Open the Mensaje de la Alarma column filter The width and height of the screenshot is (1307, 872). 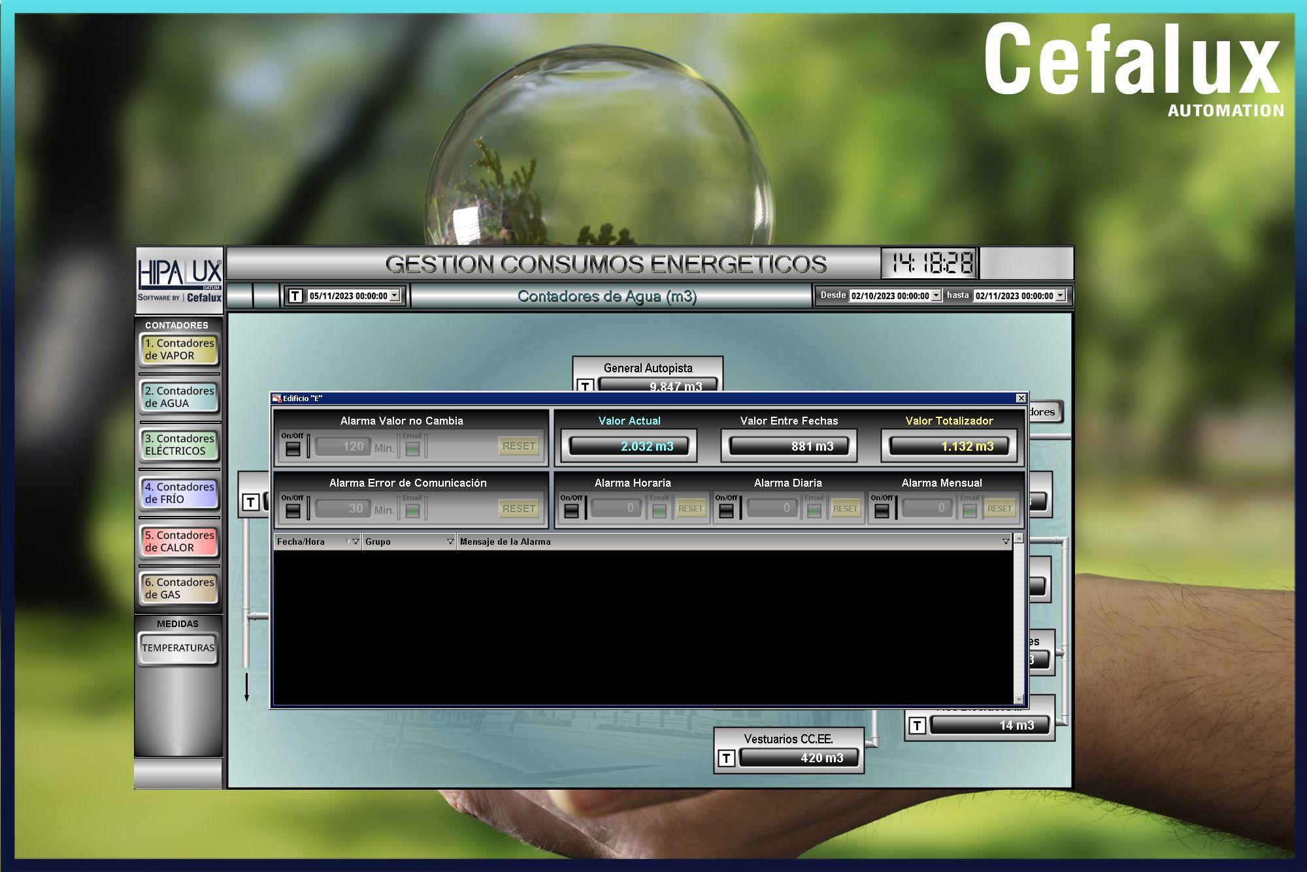tap(1006, 541)
